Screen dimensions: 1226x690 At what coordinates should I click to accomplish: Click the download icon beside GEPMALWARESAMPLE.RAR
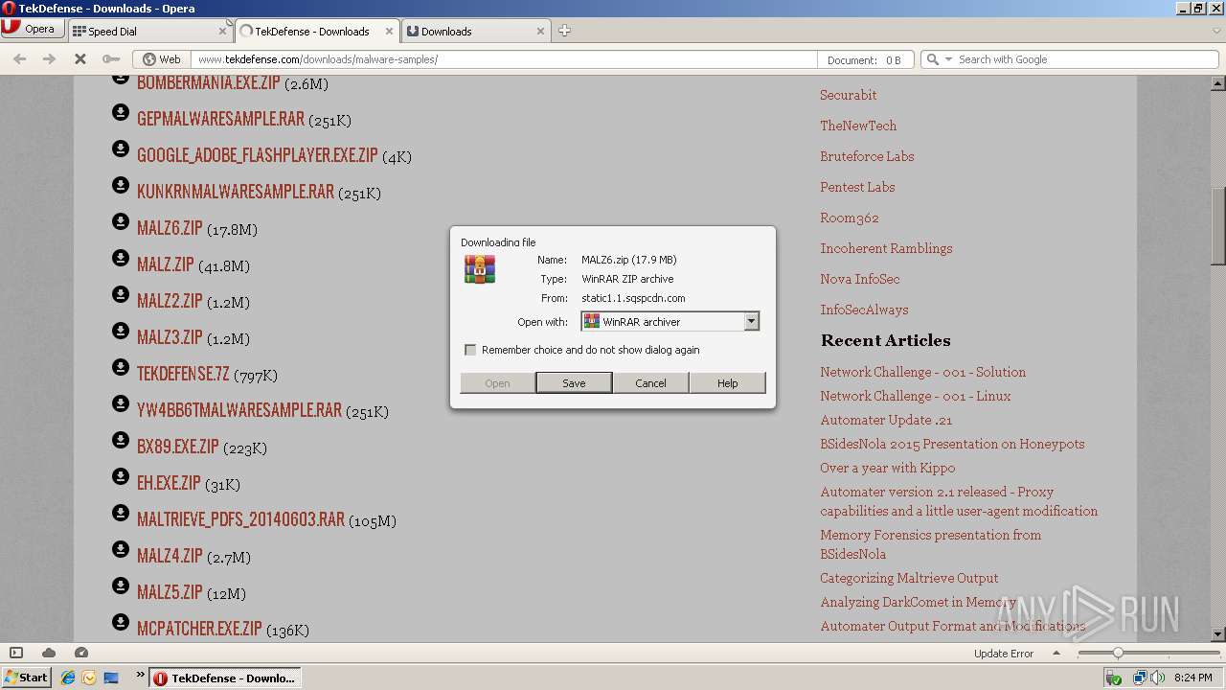tap(121, 112)
